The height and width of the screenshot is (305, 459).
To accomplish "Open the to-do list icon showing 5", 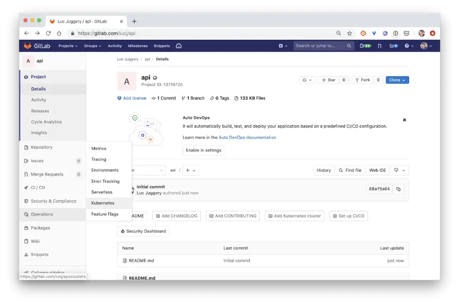I will (x=394, y=46).
